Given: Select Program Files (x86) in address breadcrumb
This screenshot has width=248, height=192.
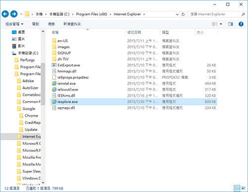Looking at the screenshot, I should tap(92, 14).
